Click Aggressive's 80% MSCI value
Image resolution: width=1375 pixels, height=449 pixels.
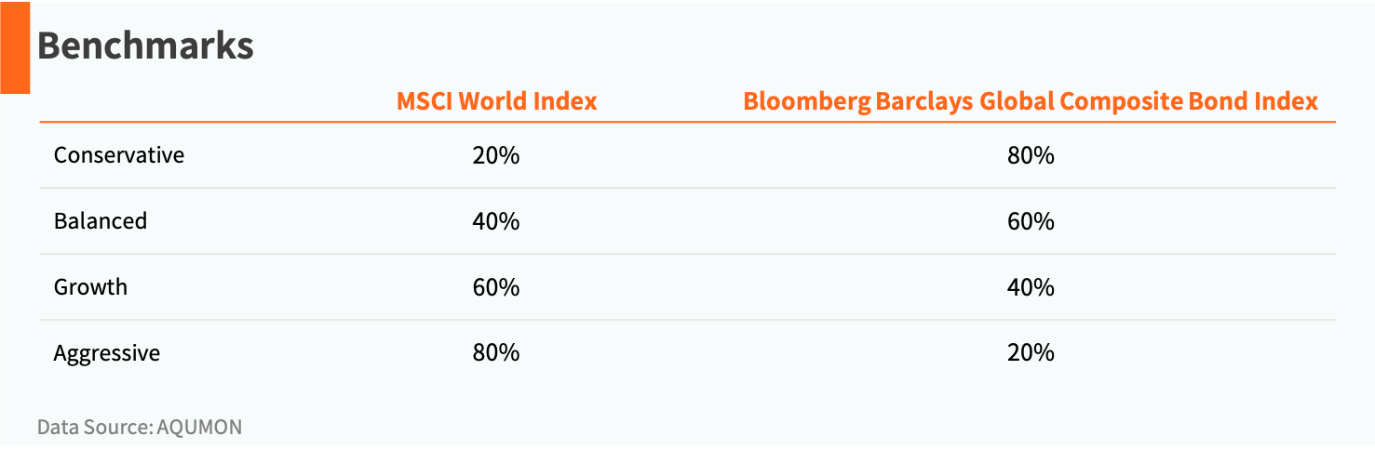click(496, 352)
